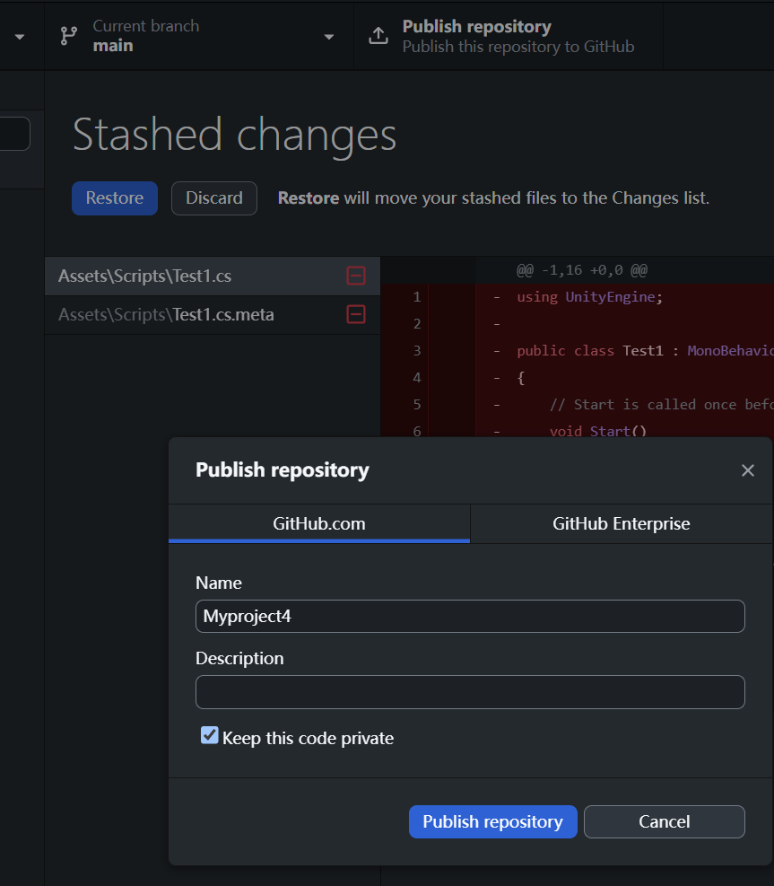Click the red deleted-status icon for Test1.cs.meta

356,314
